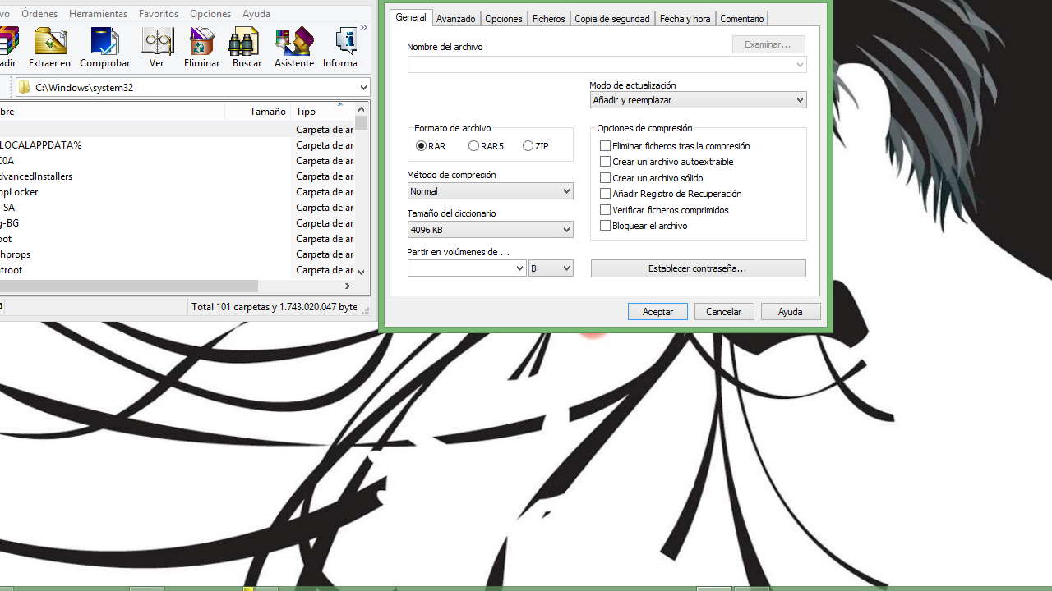Image resolution: width=1052 pixels, height=591 pixels.
Task: Click file list scroll right arrow
Action: [x=348, y=286]
